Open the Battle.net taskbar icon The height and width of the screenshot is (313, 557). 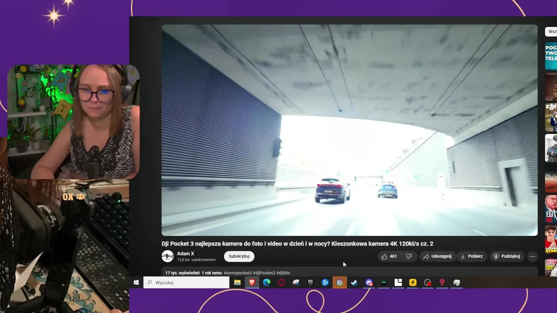coord(325,283)
